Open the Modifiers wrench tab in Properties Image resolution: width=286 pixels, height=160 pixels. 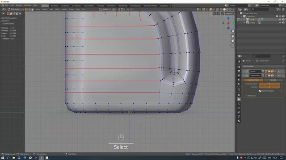coord(239,100)
